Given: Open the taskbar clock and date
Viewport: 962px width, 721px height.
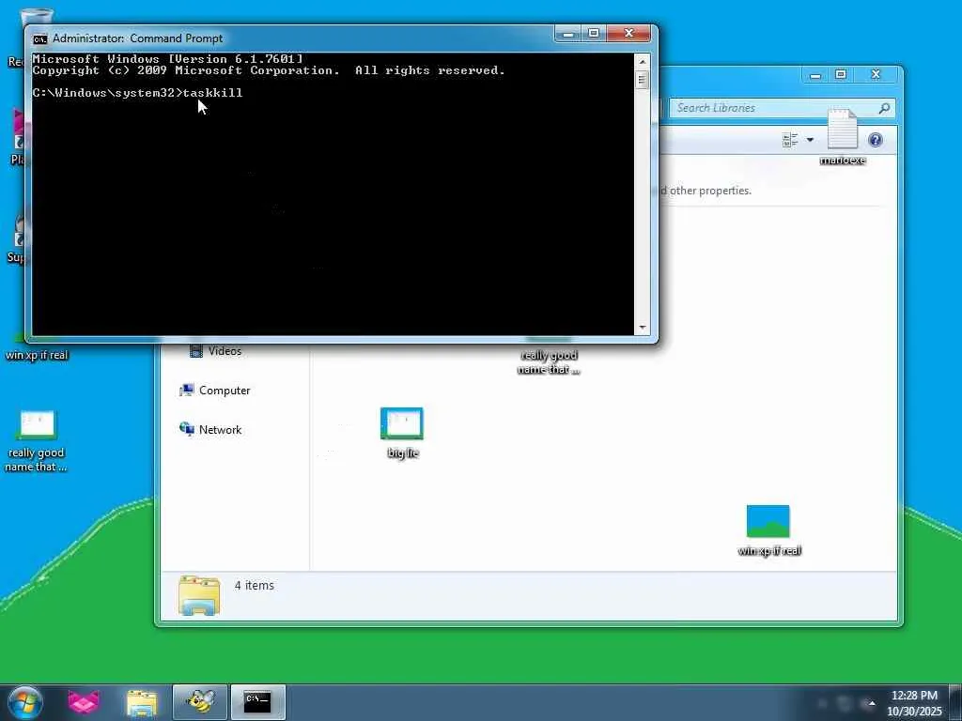Looking at the screenshot, I should pos(914,703).
